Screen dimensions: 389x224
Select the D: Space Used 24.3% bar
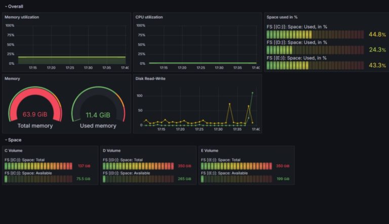click(315, 50)
